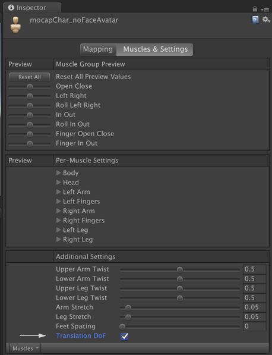Open the Muscles dropdown at the bottom

point(25,348)
